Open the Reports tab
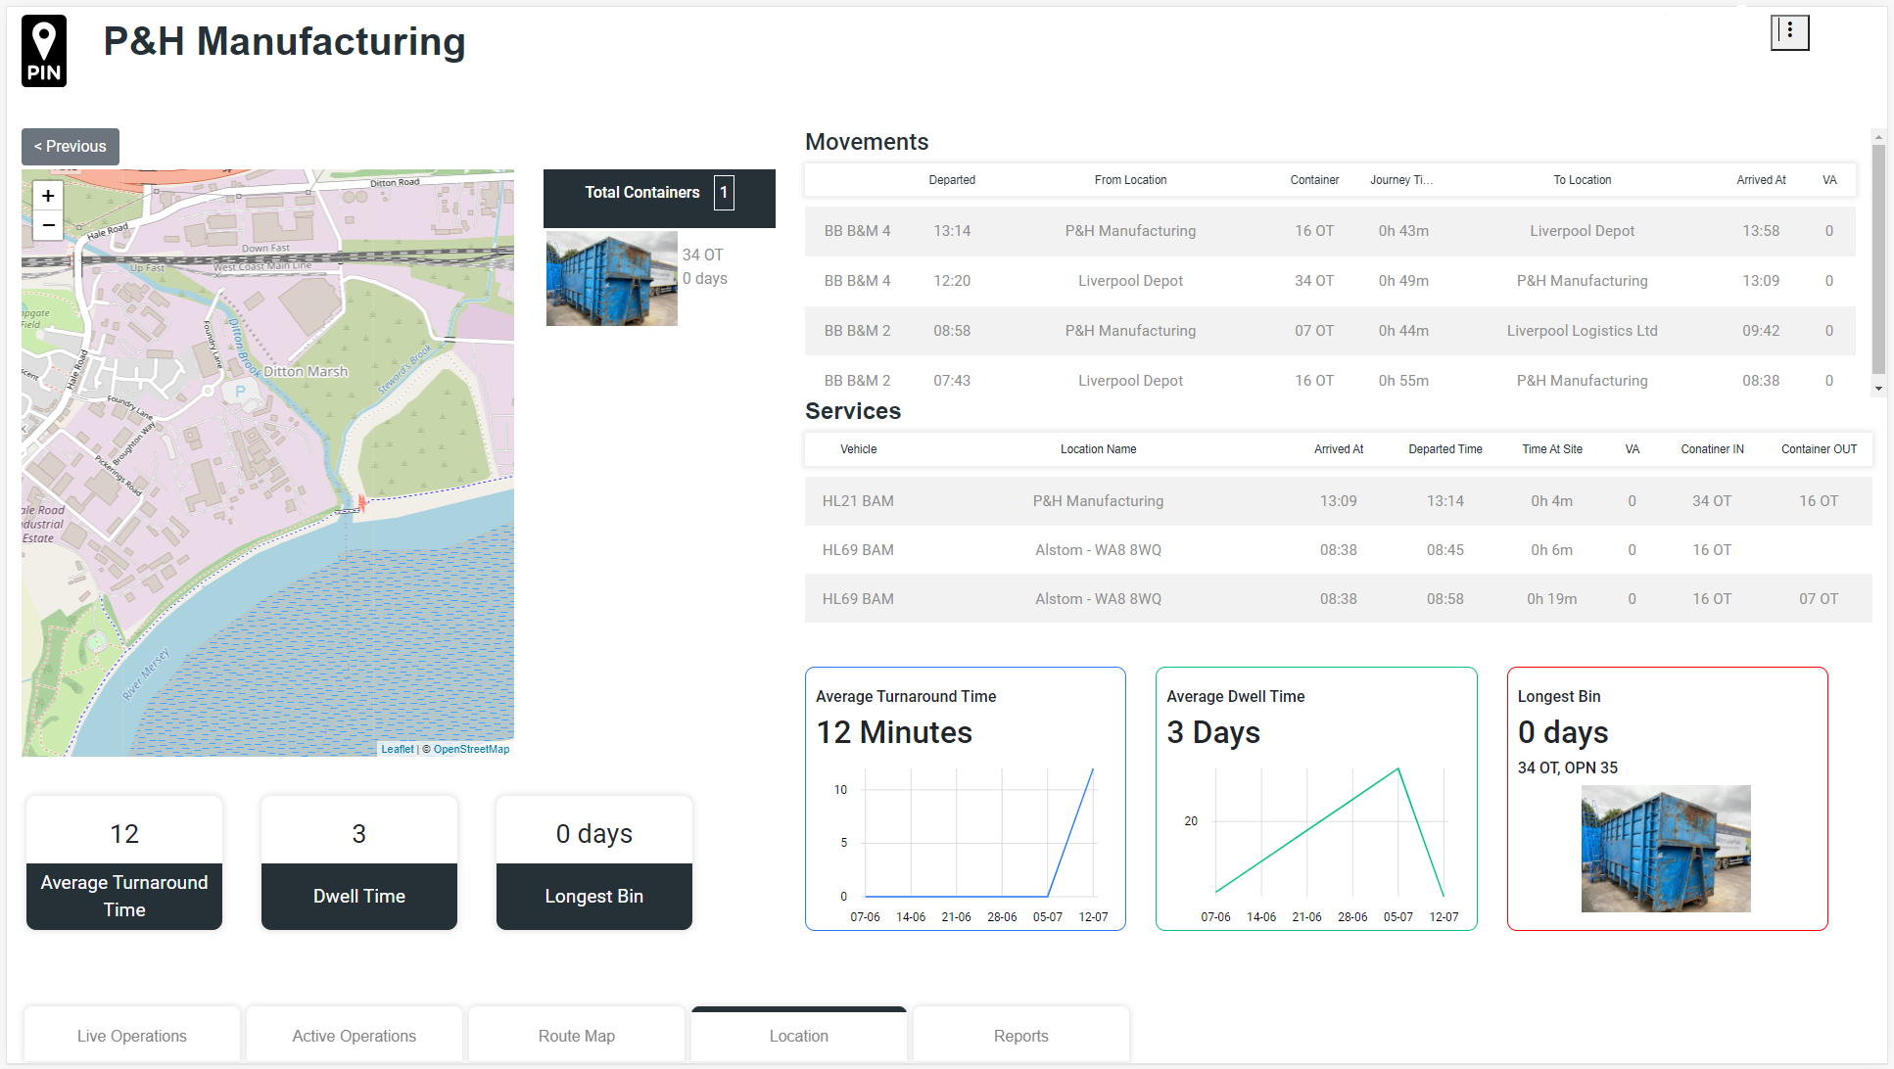The image size is (1894, 1069). [x=1020, y=1036]
